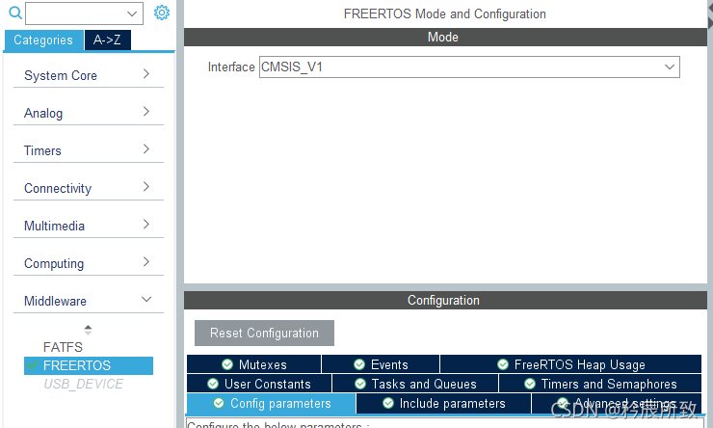Viewport: 713px width, 428px height.
Task: Open the Mutexes tab
Action: pos(253,364)
